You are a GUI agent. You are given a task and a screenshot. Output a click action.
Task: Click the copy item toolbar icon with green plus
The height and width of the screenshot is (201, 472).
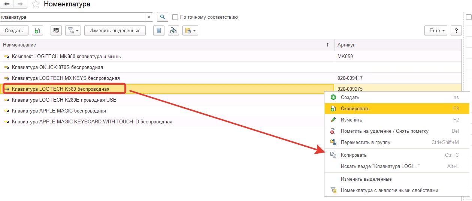point(37,31)
